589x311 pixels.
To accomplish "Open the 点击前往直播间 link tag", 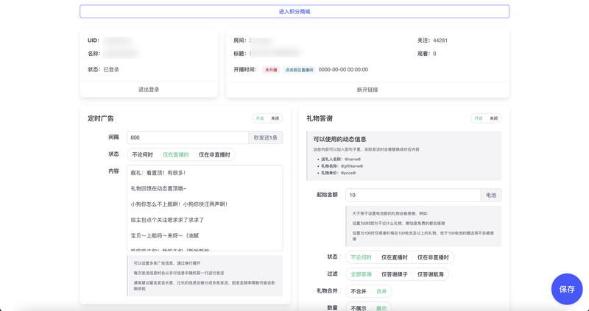I will 299,70.
